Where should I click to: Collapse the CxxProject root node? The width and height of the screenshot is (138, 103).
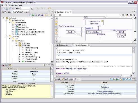tap(3, 18)
